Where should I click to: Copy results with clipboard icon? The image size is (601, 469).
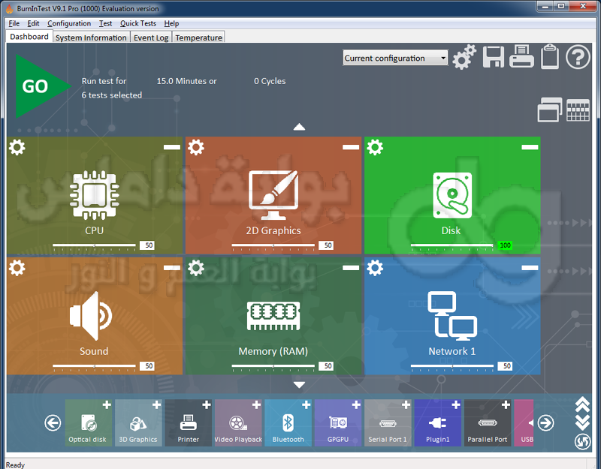tap(550, 57)
